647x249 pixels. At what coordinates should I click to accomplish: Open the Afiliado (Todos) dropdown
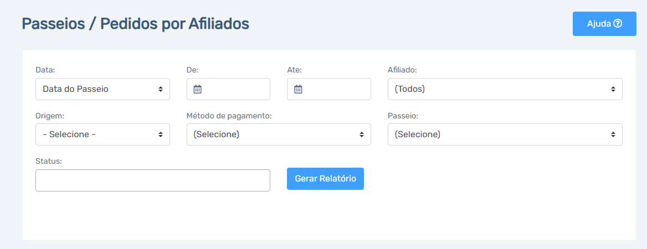[x=505, y=89]
